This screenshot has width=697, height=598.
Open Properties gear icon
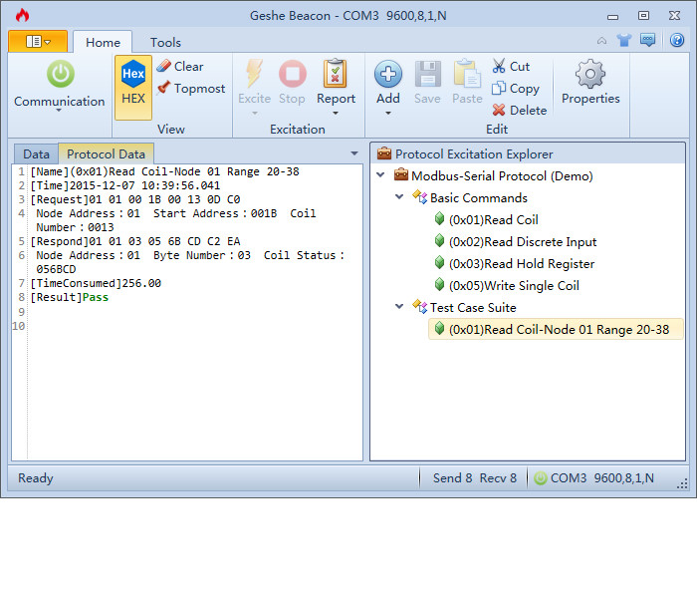click(590, 74)
